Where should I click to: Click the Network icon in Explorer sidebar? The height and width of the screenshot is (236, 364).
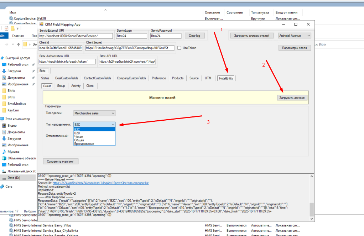pyautogui.click(x=2, y=186)
